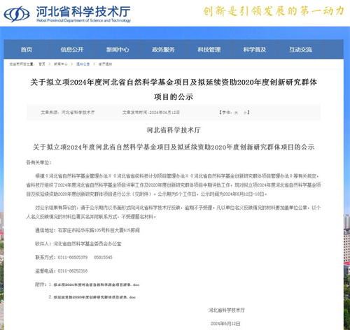Click the 科学普及 navigation item
350x330 pixels.
click(255, 50)
